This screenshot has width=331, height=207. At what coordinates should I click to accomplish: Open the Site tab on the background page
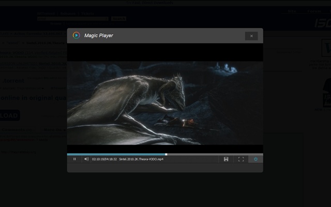pyautogui.click(x=292, y=11)
